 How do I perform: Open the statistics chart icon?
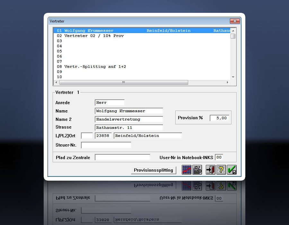coord(186,170)
